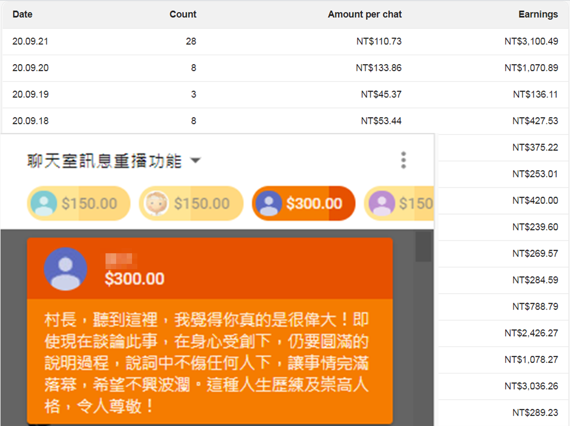The height and width of the screenshot is (426, 570).
Task: Sort by the Amount per chat column header
Action: click(x=365, y=14)
